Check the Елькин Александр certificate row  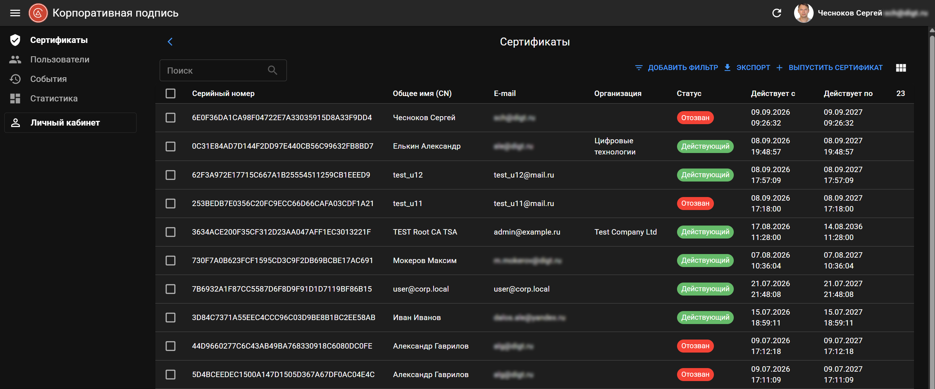[x=170, y=147]
